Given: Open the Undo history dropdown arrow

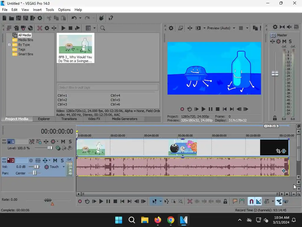Looking at the screenshot, I should tap(80, 18).
